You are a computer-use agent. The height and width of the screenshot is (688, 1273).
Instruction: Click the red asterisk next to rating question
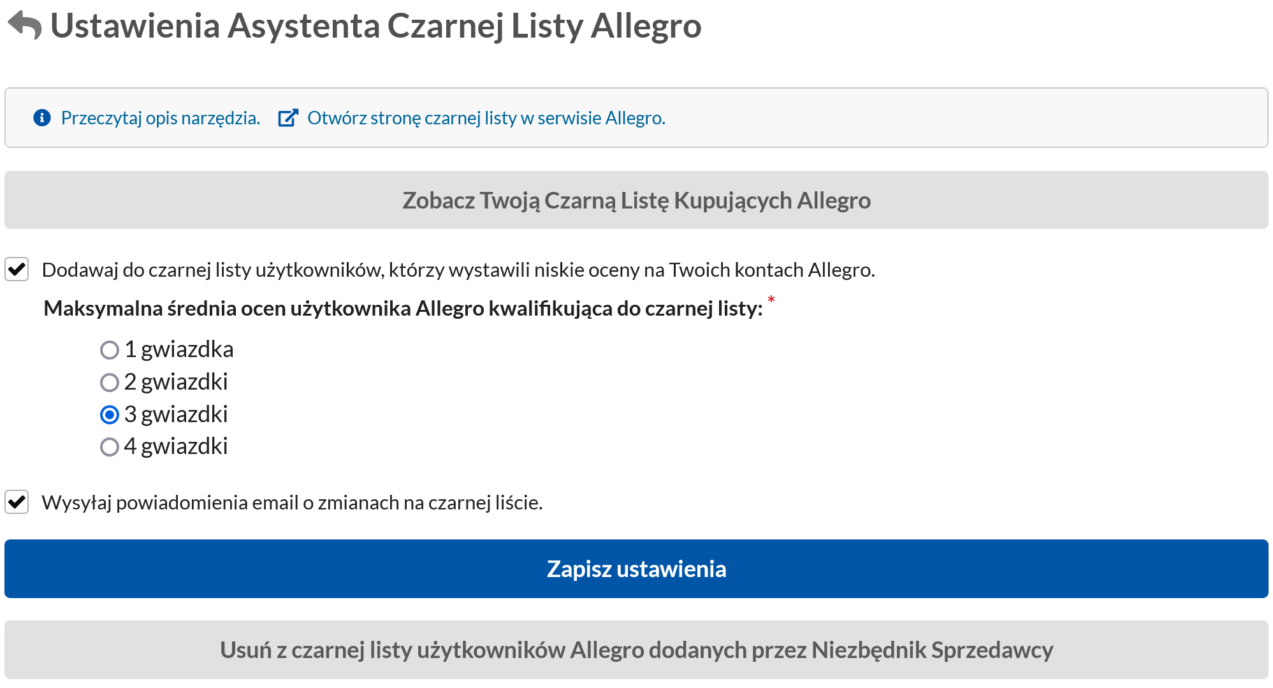[772, 300]
